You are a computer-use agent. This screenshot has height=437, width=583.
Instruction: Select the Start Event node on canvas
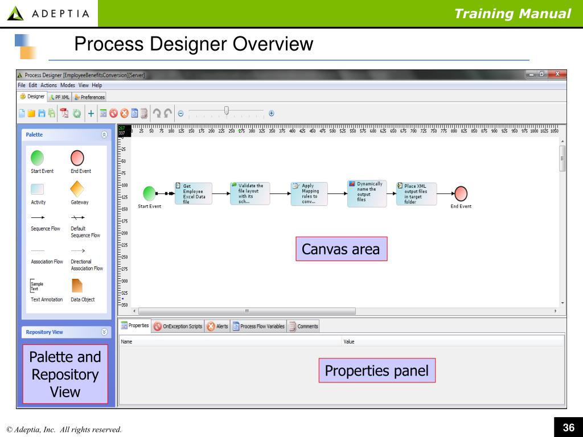tap(150, 193)
